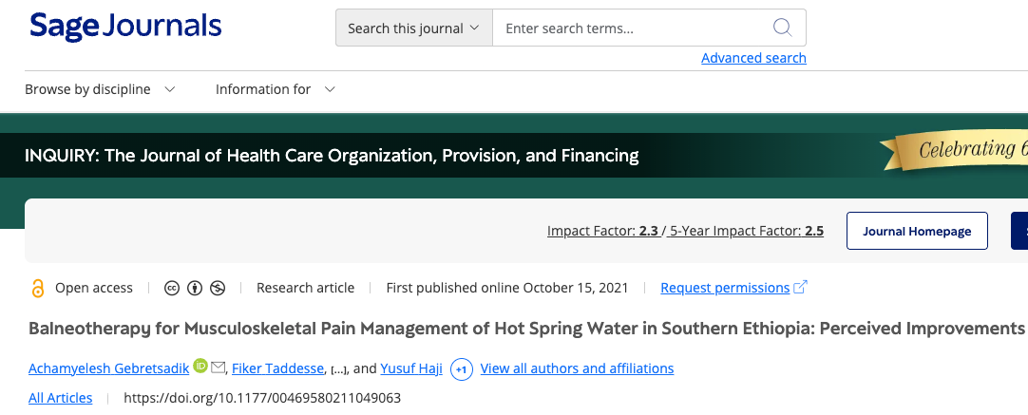Open Achamyelesh Gebretsadik's ORCID iD icon
The width and height of the screenshot is (1028, 415).
200,367
